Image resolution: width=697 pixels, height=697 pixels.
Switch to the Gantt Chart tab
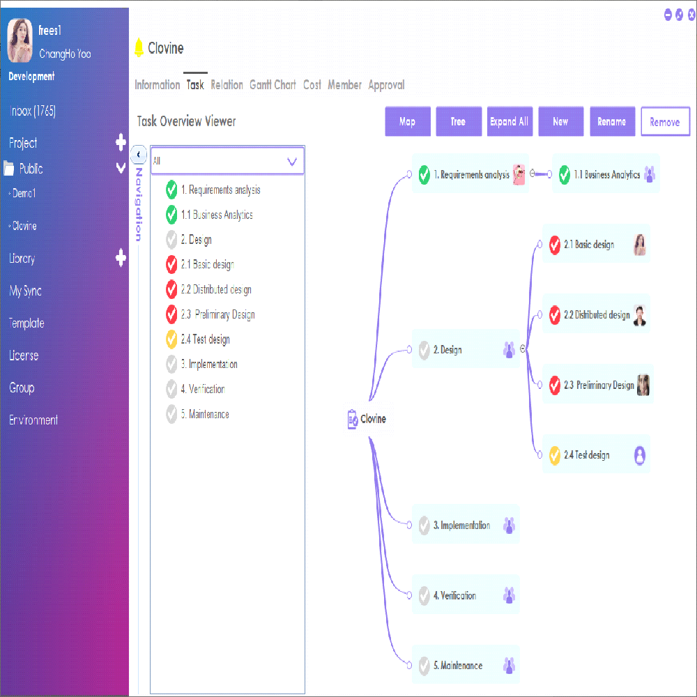tap(273, 85)
